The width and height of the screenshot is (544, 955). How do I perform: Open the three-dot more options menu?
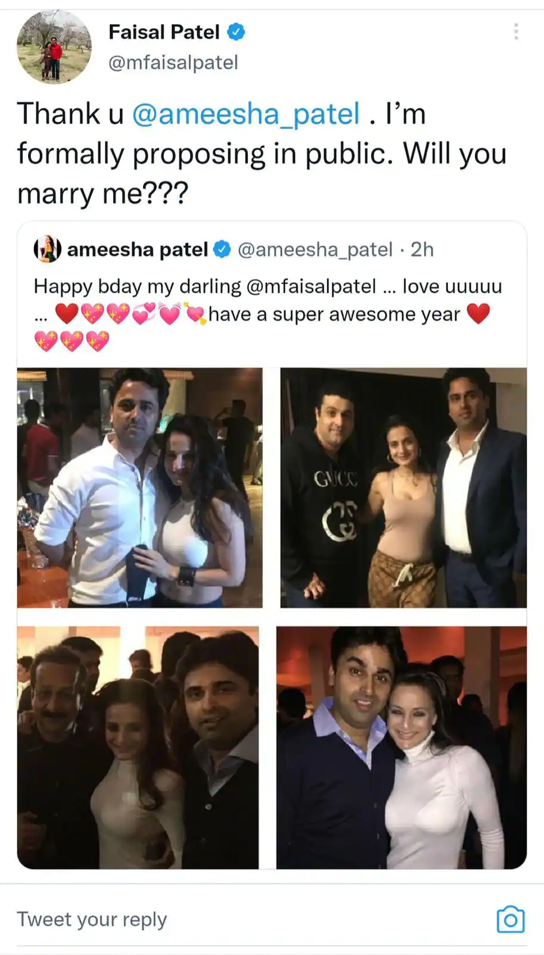[x=516, y=32]
